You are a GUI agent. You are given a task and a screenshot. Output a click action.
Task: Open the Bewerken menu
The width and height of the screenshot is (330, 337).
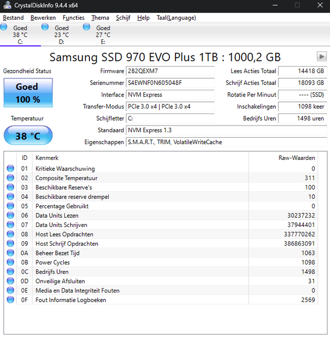coord(43,18)
